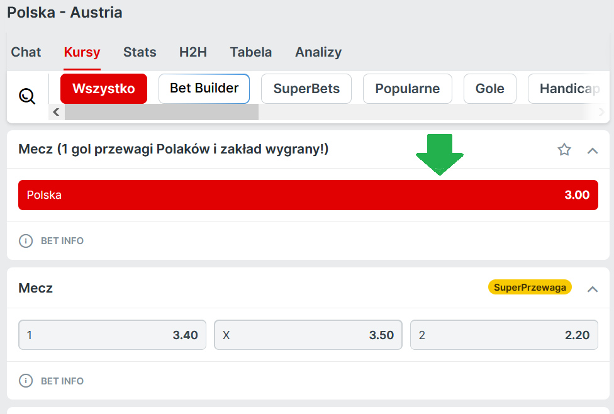Click the horizontal filter scrollbar thumb
614x414 pixels.
[161, 112]
